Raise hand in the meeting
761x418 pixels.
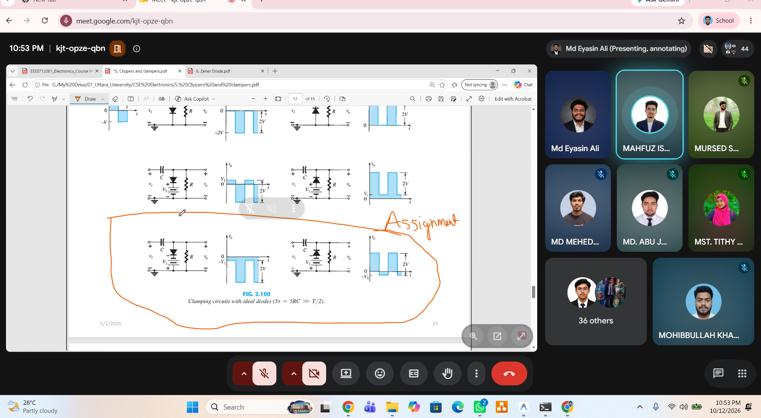(x=448, y=373)
